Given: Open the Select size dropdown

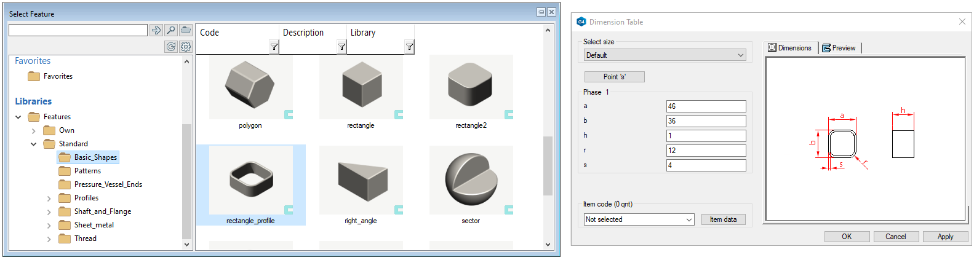Looking at the screenshot, I should click(x=664, y=55).
